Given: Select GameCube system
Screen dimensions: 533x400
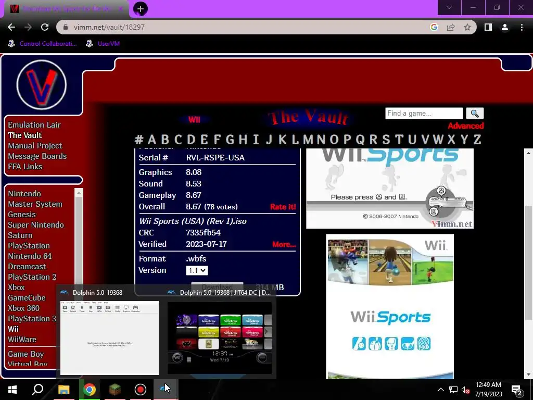Looking at the screenshot, I should [x=27, y=297].
